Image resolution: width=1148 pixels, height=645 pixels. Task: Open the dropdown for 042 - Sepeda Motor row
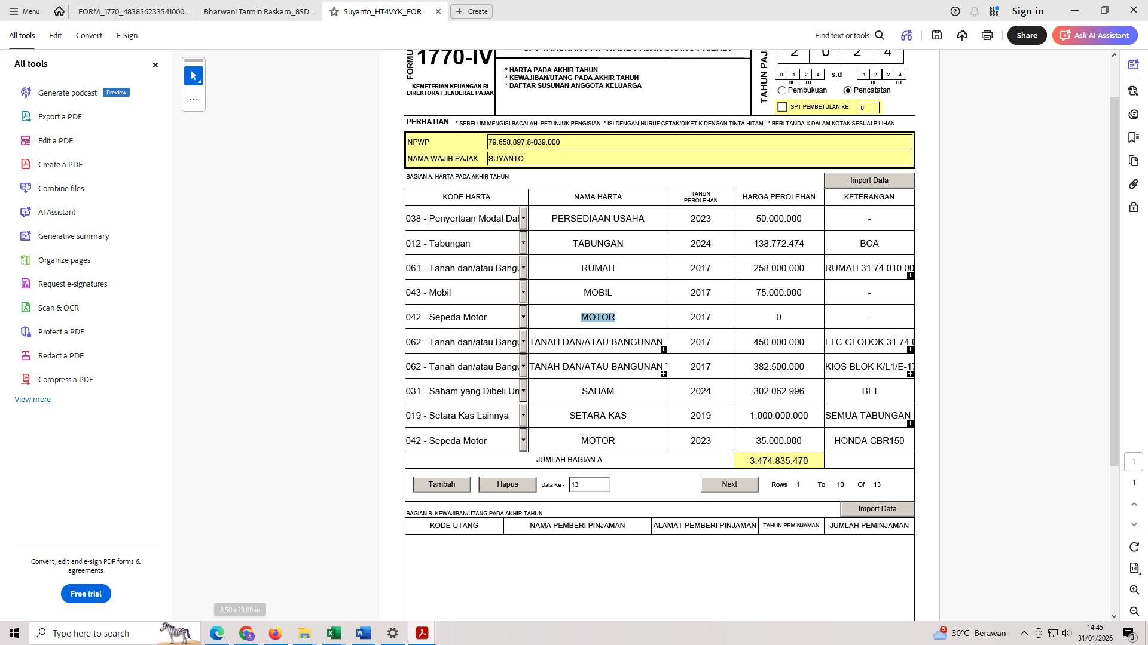click(x=524, y=317)
